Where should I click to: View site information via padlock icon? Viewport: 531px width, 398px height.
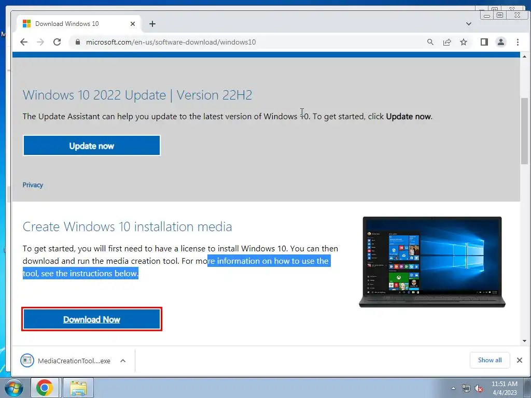tap(78, 42)
